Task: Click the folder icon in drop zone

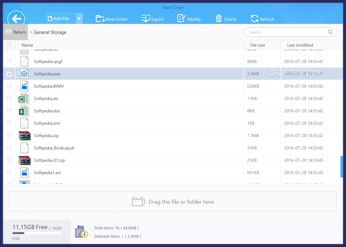Action: pos(138,202)
